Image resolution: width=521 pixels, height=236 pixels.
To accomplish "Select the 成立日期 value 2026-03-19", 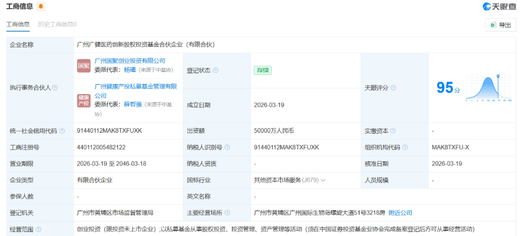I will point(269,105).
